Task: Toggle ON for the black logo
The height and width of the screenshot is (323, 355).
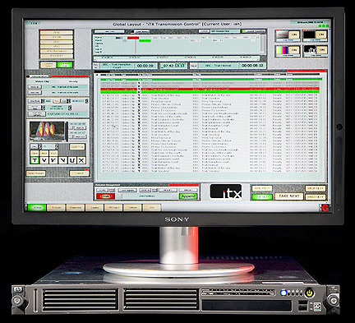Action: point(320,35)
